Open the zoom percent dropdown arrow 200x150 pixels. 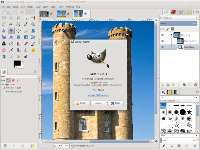click(x=71, y=146)
